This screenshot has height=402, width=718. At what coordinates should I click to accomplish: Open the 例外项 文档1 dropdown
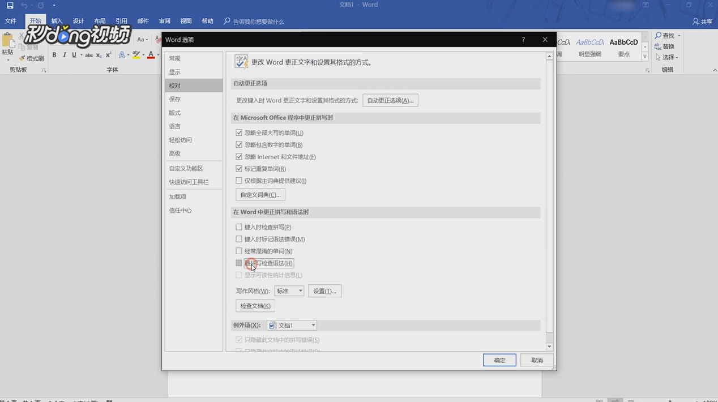292,326
